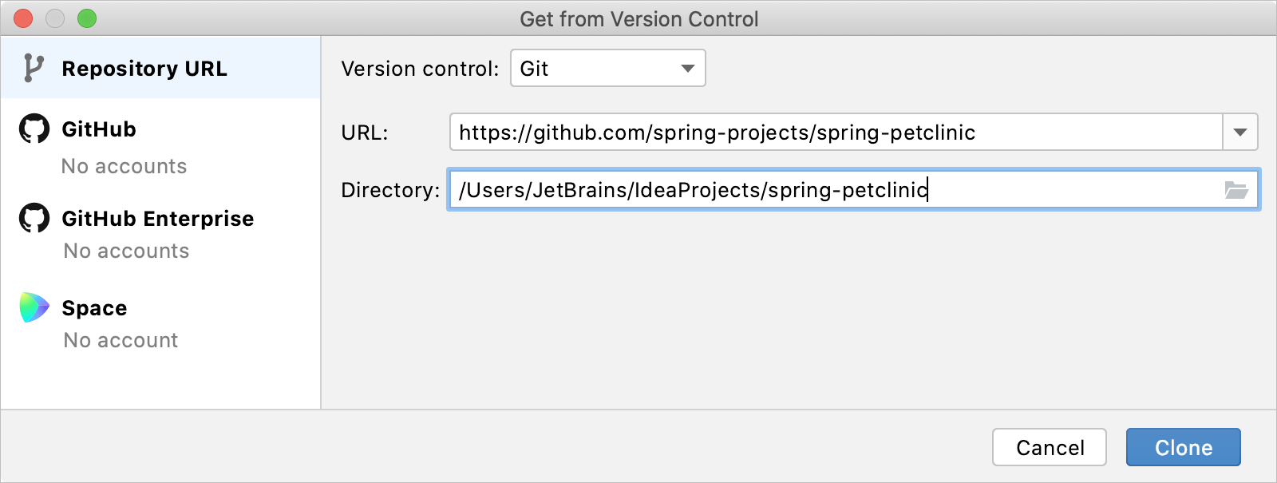Minimize the dialog with yellow traffic light

(55, 18)
